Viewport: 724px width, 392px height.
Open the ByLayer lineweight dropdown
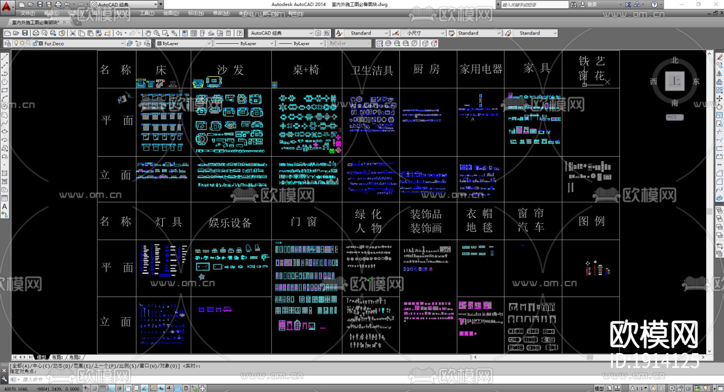point(300,43)
